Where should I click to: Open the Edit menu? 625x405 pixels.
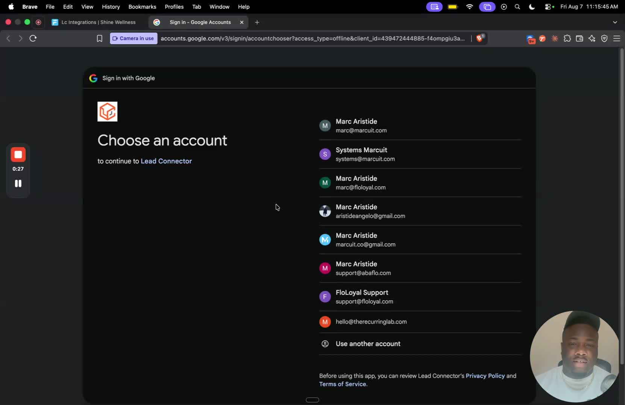[x=68, y=7]
